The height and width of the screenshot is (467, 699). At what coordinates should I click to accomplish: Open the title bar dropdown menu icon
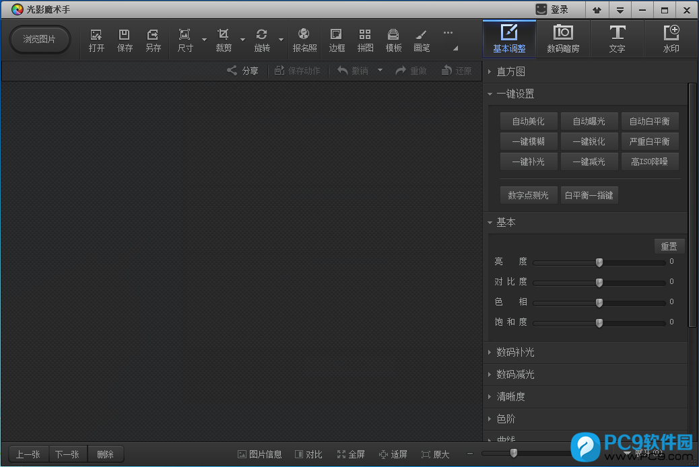(x=620, y=10)
